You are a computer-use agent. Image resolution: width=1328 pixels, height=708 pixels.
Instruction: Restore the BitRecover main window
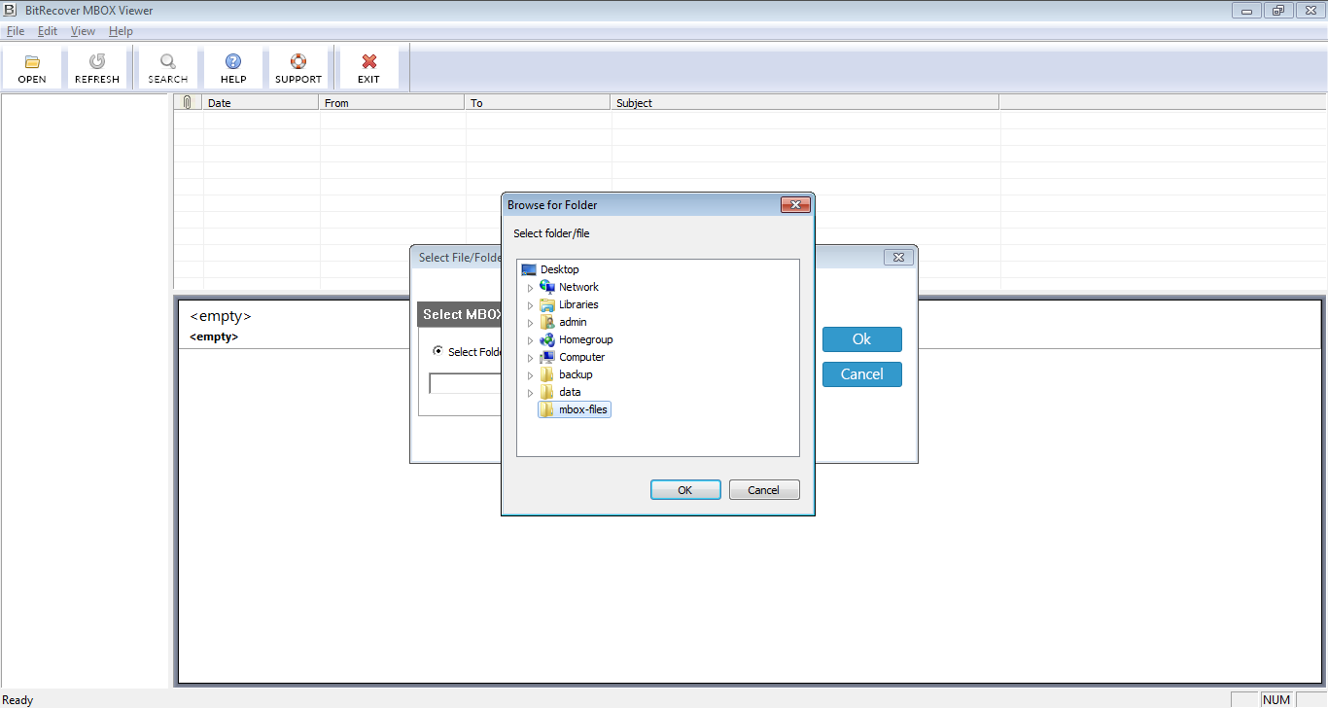tap(1277, 11)
